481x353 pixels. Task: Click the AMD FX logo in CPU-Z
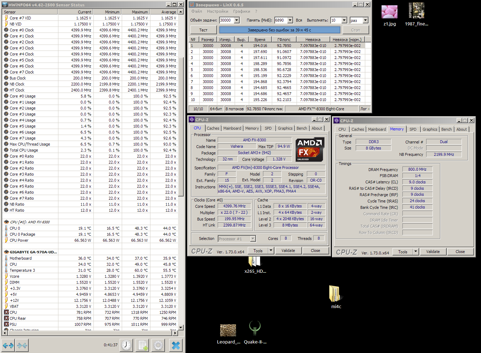(310, 149)
